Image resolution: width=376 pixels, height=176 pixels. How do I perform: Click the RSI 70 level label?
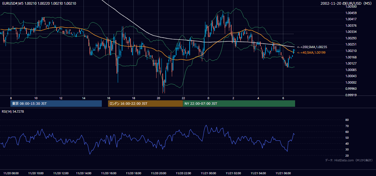(x=347, y=126)
